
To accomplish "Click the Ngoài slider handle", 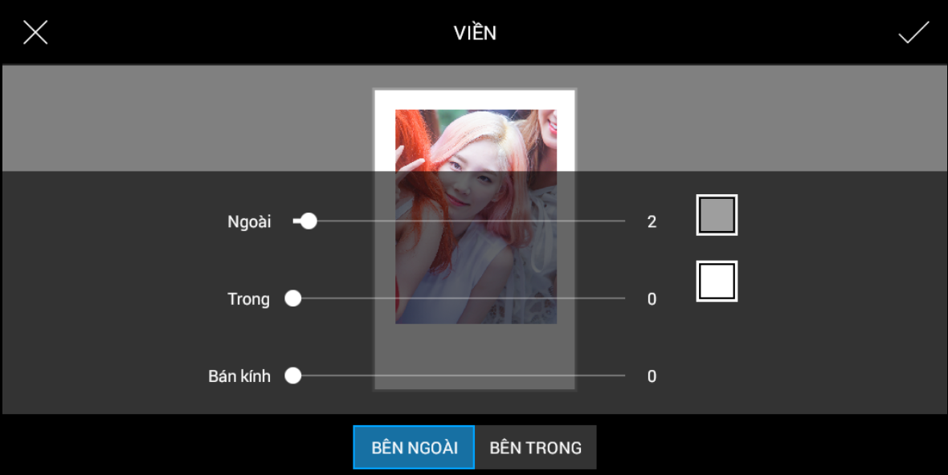I will pos(308,221).
